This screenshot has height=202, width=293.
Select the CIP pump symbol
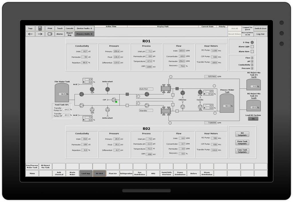coord(114,100)
